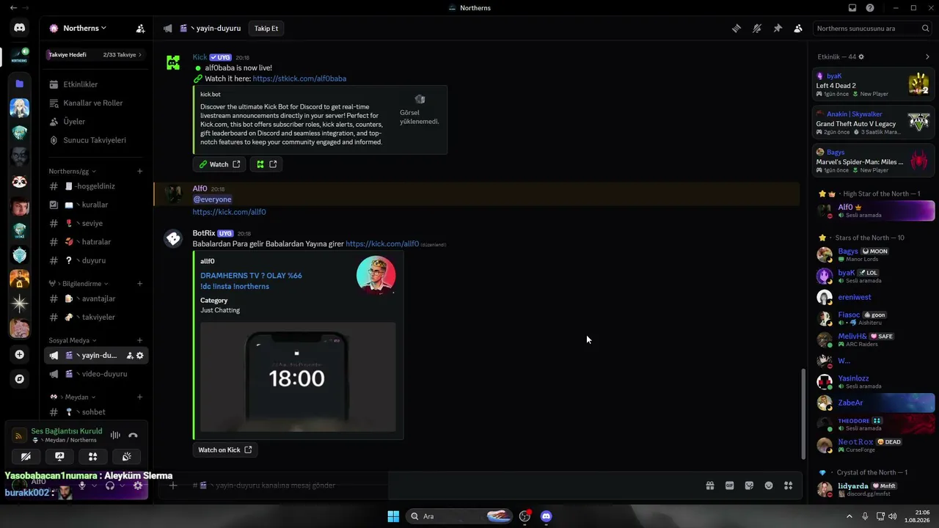Image resolution: width=939 pixels, height=528 pixels.
Task: Open pinned messages with the pin icon
Action: pos(778,29)
